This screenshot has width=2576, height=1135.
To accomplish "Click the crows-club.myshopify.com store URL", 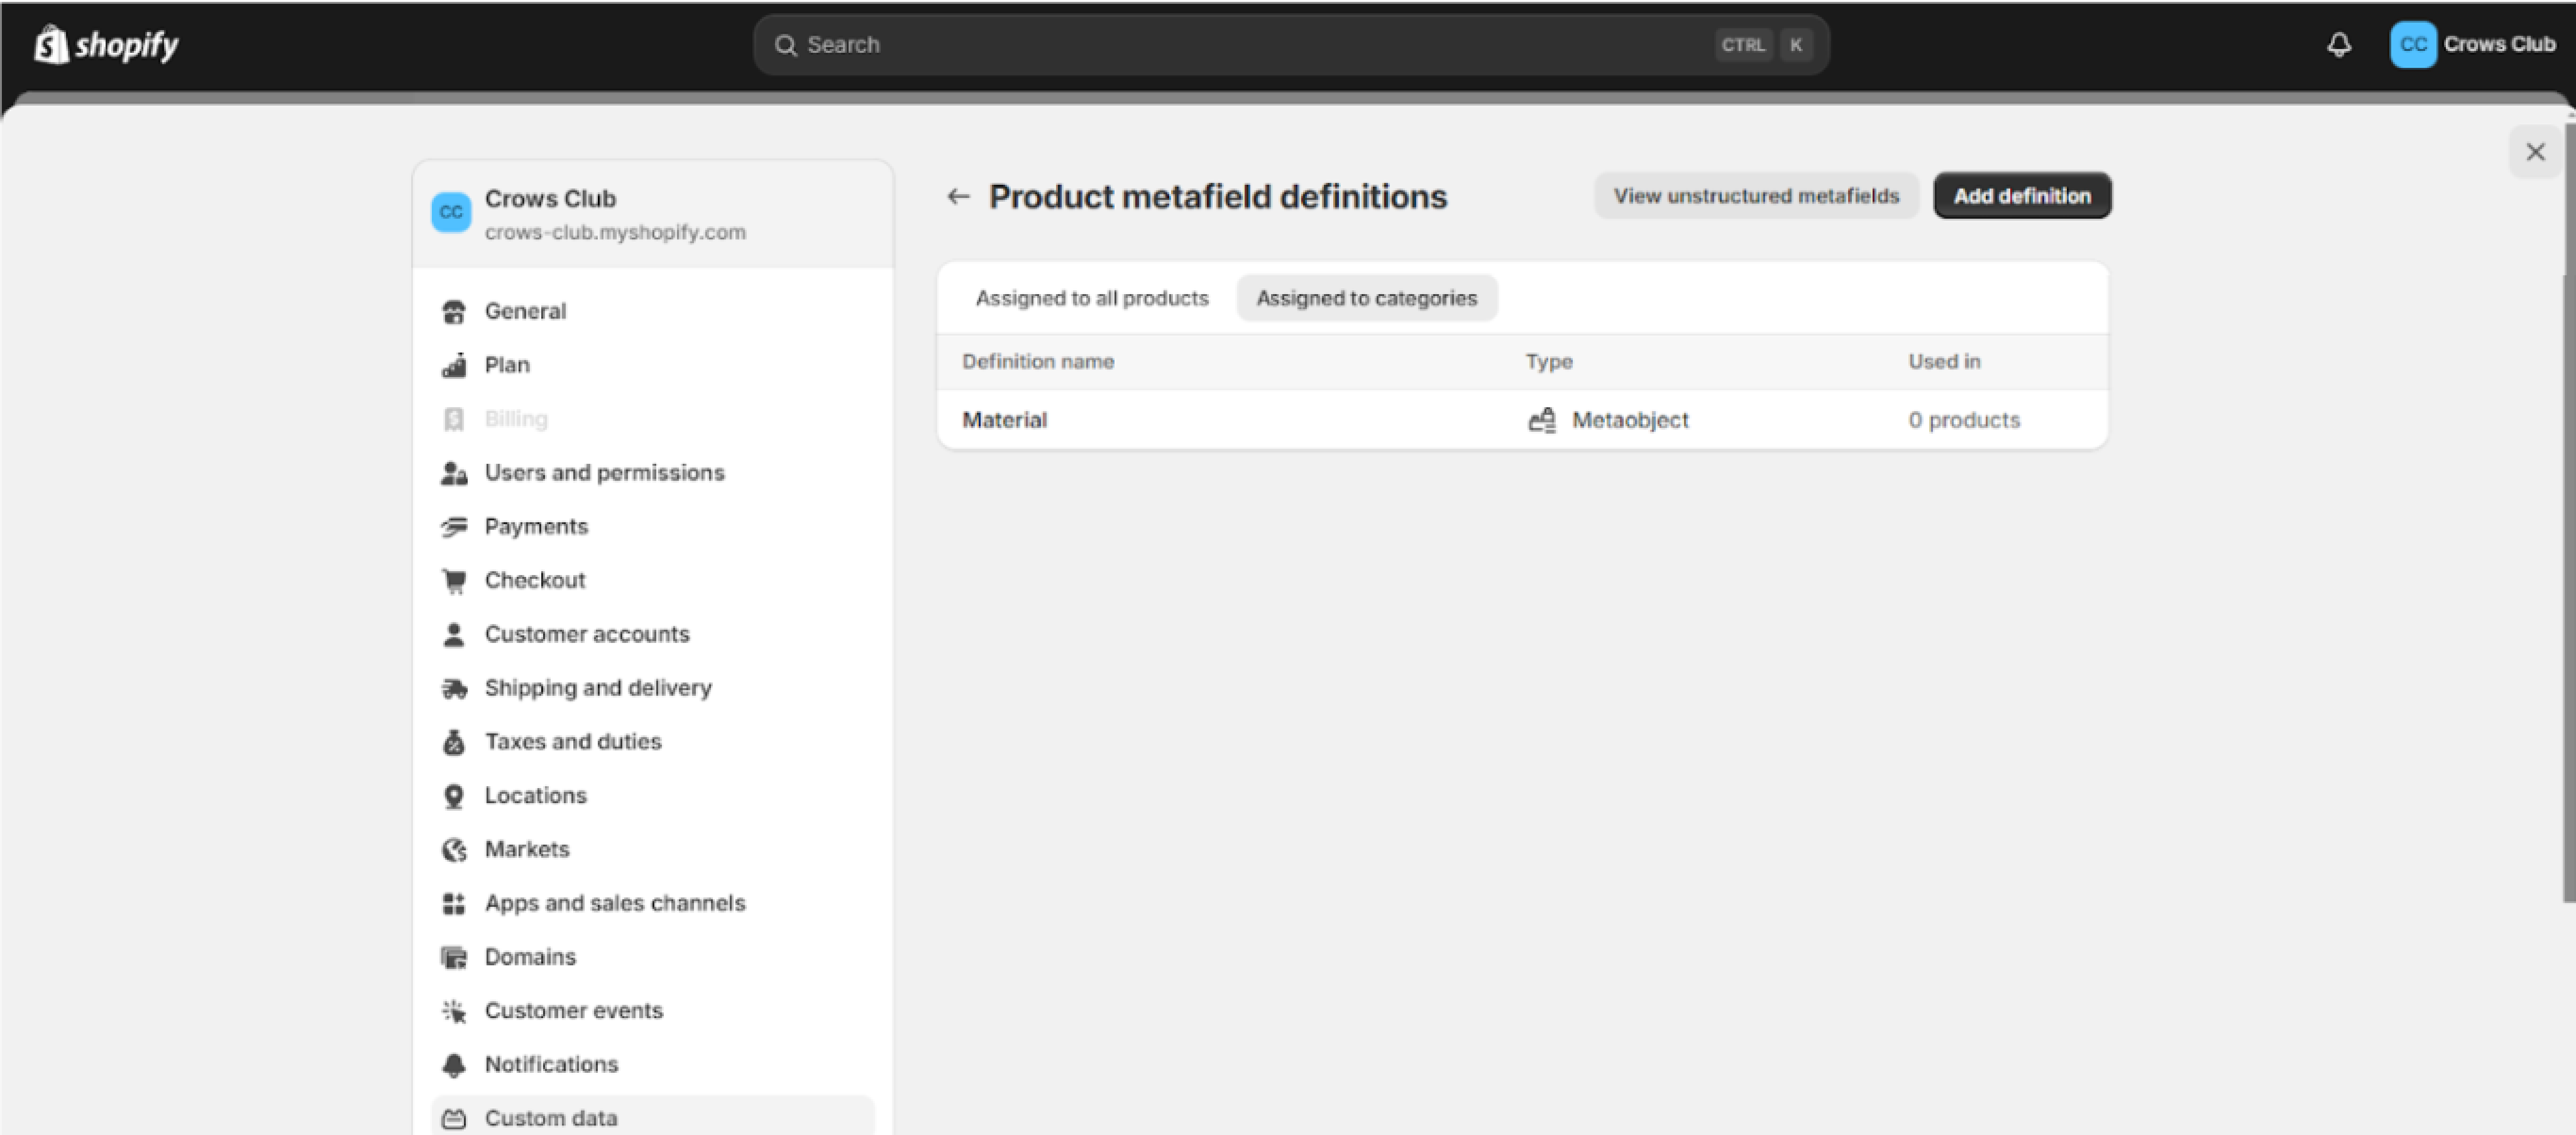I will (615, 232).
